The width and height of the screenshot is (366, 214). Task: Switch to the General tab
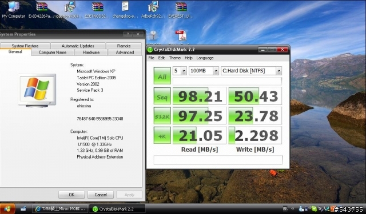point(15,52)
